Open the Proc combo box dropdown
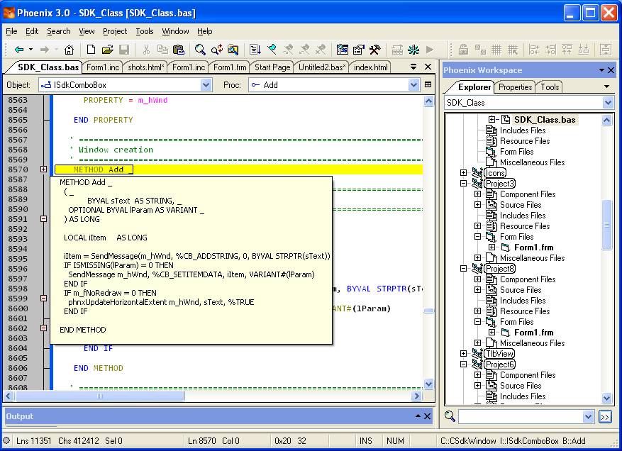This screenshot has width=622, height=451. click(x=413, y=85)
